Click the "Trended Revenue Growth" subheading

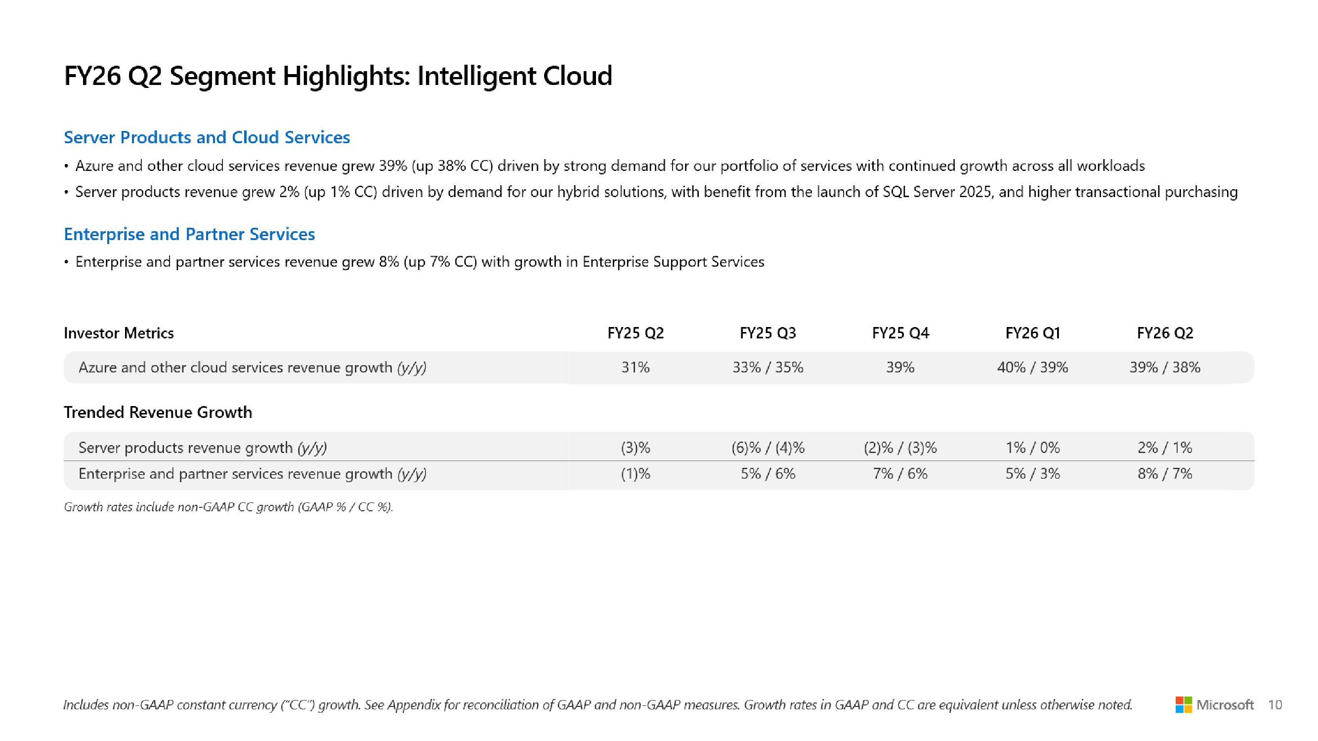coord(158,412)
